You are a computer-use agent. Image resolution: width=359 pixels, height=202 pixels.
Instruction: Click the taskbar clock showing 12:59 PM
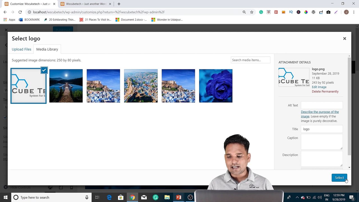click(339, 198)
